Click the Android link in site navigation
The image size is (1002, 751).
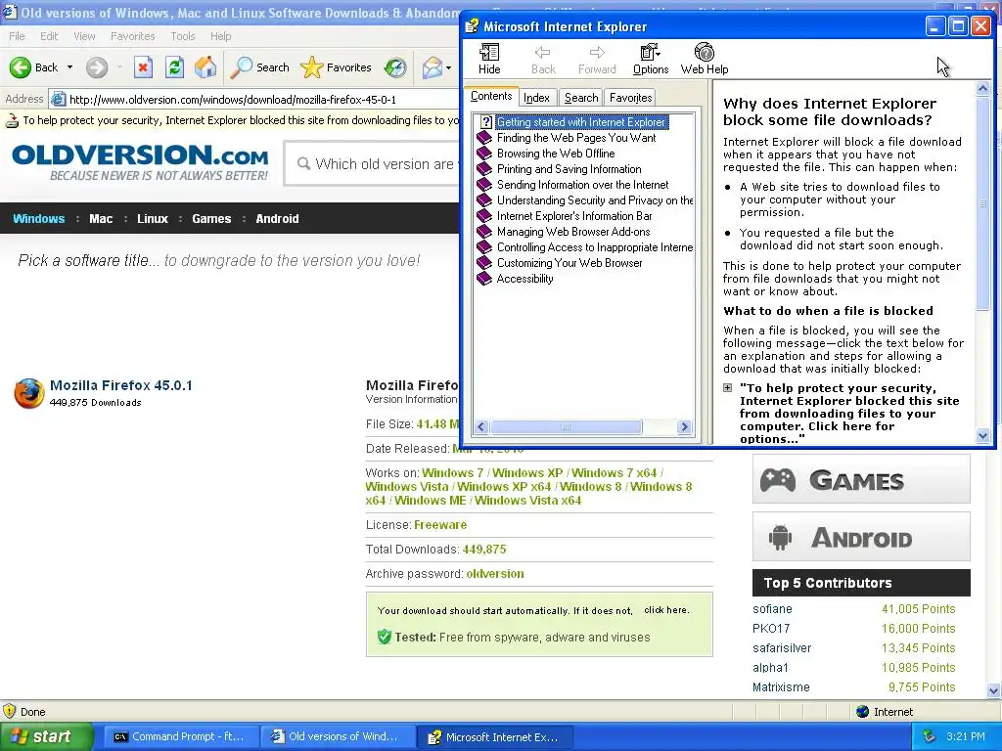[x=277, y=218]
